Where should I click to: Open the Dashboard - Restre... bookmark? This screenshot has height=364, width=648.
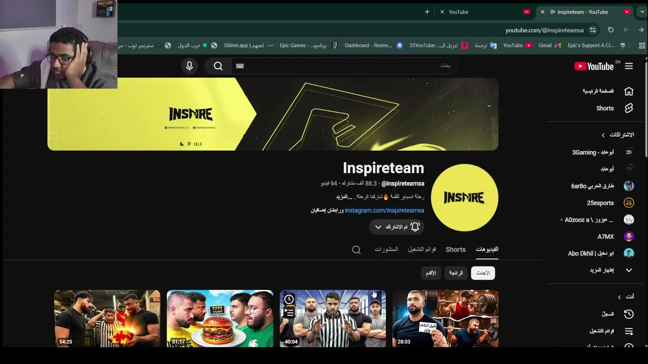pos(374,45)
